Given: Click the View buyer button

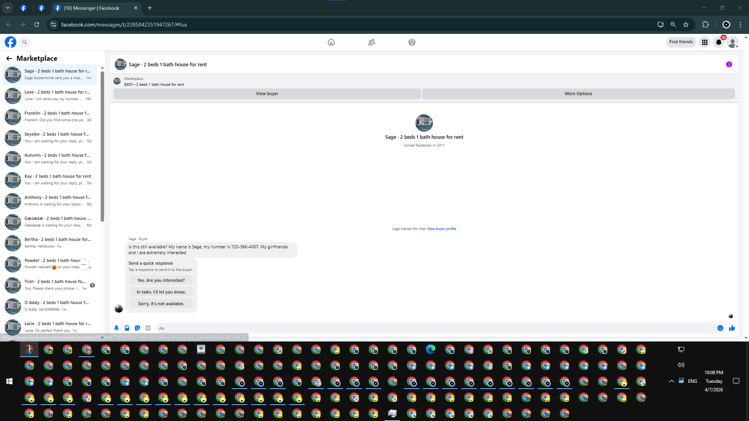Looking at the screenshot, I should coord(267,94).
